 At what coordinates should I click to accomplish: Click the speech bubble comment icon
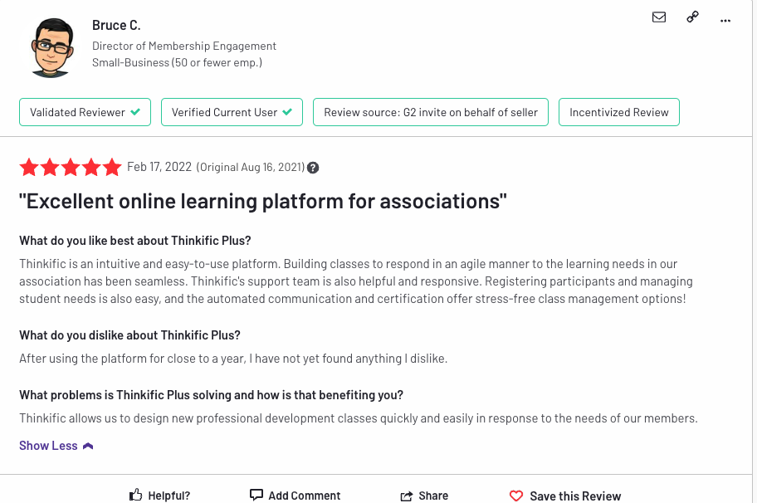[x=256, y=495]
